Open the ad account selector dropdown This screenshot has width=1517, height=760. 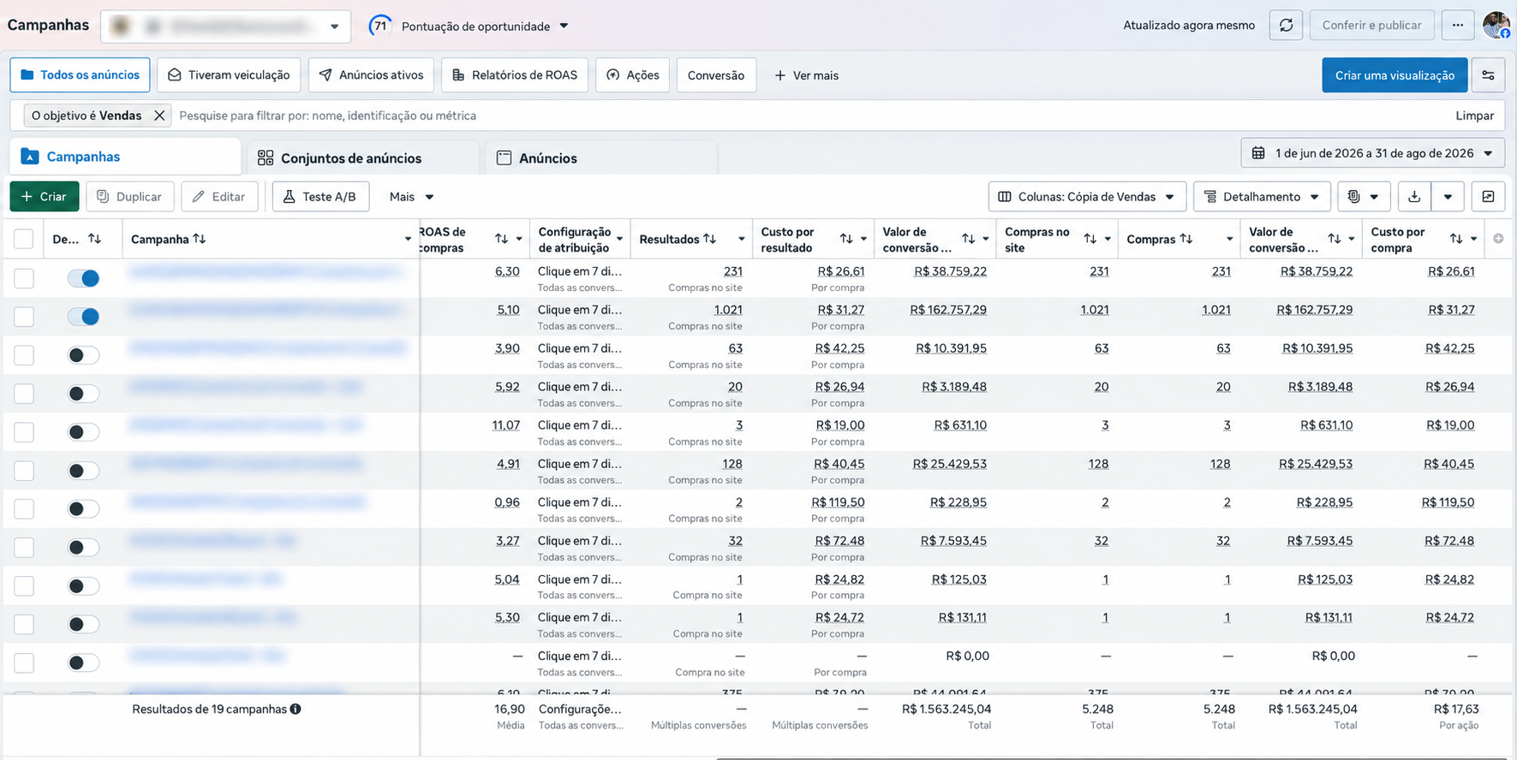[x=225, y=27]
